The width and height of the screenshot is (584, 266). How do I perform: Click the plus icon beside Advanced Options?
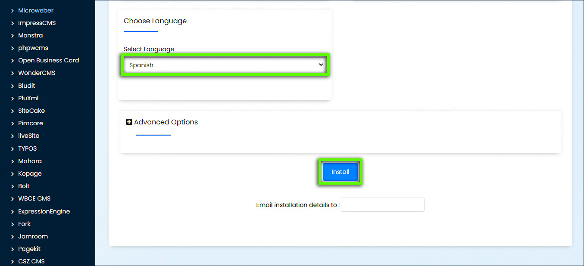[x=129, y=121]
